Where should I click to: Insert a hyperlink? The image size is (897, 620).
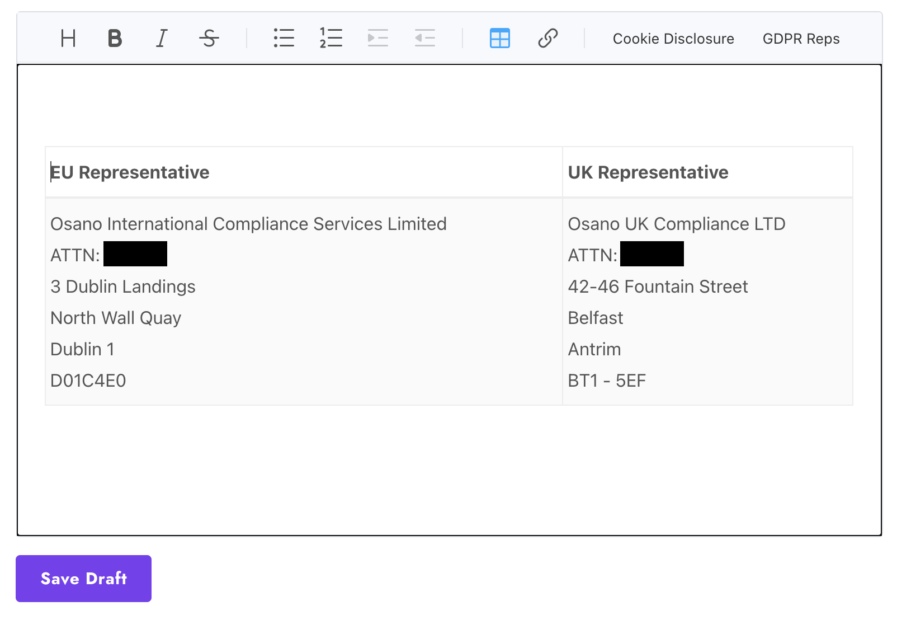[547, 39]
